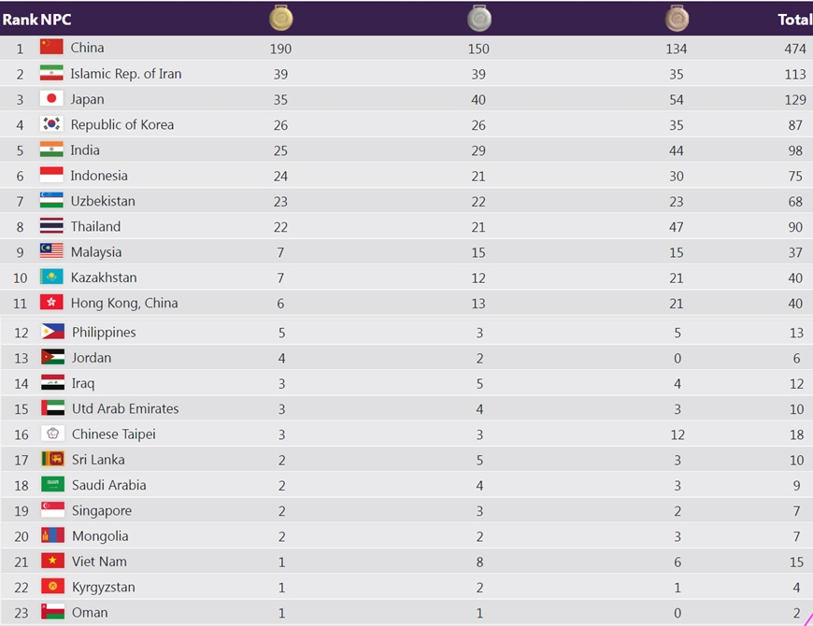Click the Sri Lanka flag icon
This screenshot has height=626, width=813.
pyautogui.click(x=52, y=460)
